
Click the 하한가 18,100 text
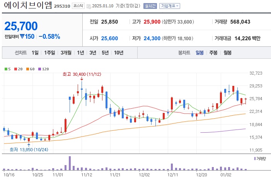[x=177, y=38]
